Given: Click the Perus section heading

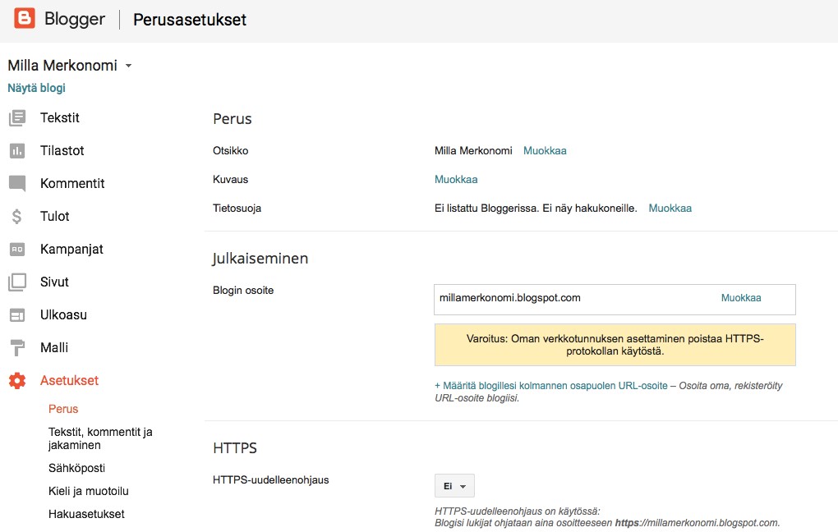Looking at the screenshot, I should [232, 119].
